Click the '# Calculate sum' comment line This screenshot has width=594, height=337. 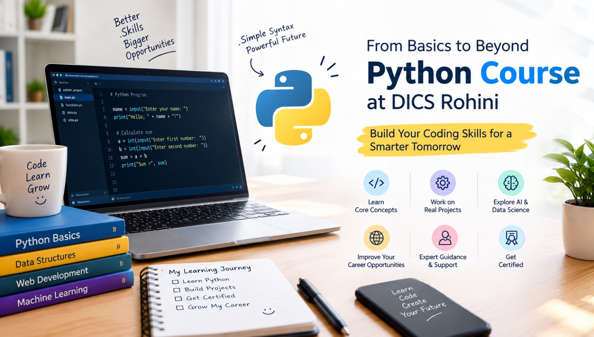[134, 132]
